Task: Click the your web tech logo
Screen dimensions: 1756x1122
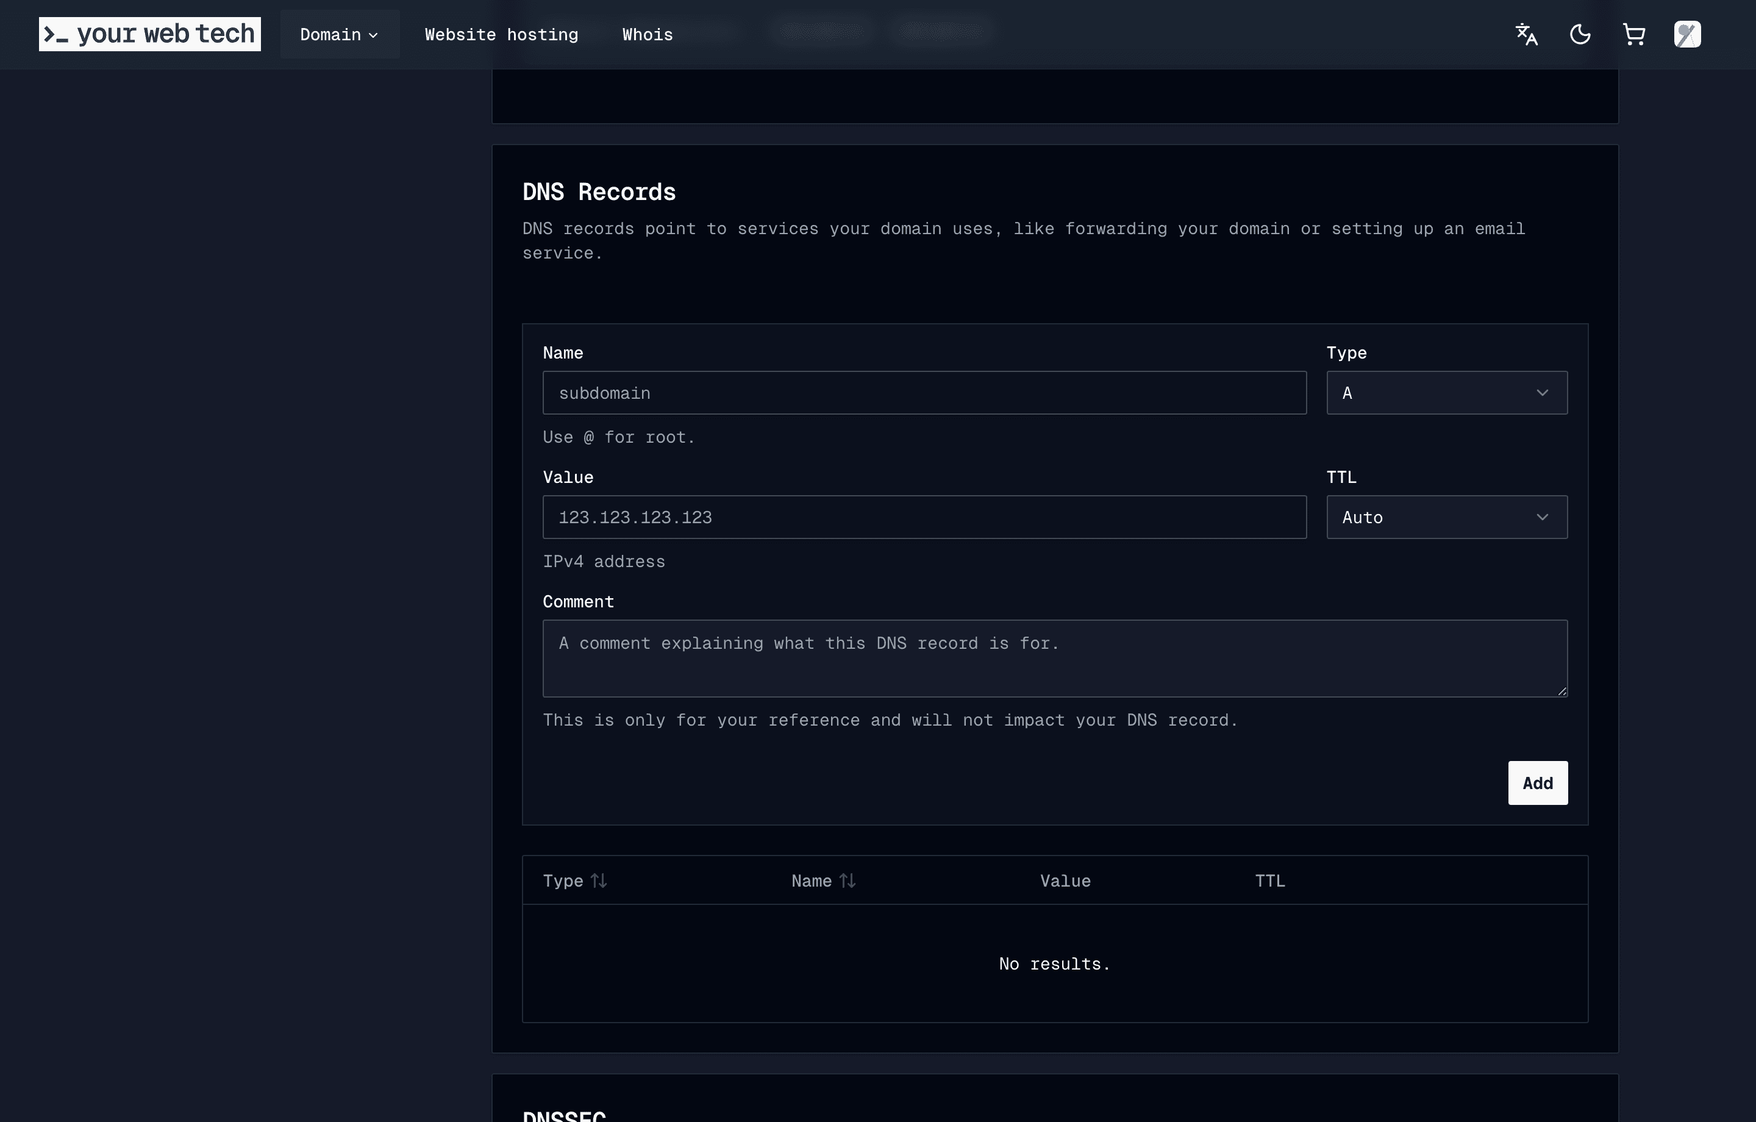Action: 149,34
